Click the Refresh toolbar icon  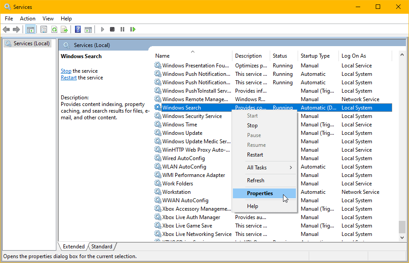coord(54,29)
